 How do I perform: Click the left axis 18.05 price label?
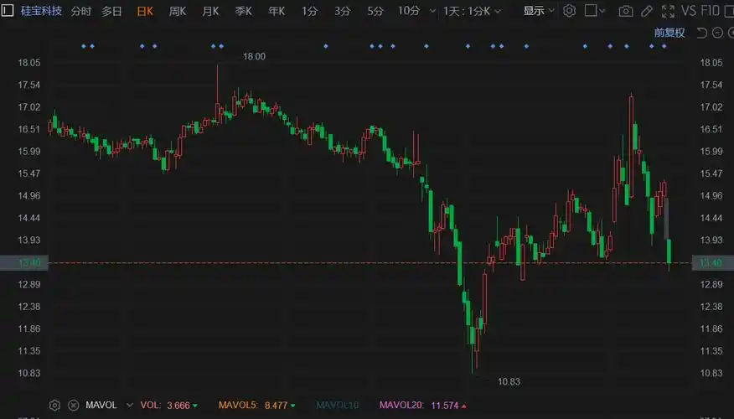point(29,63)
